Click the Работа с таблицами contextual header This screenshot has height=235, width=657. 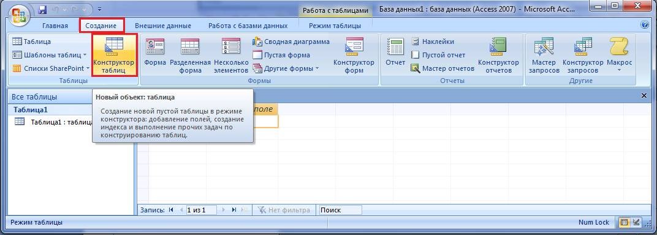click(x=335, y=11)
